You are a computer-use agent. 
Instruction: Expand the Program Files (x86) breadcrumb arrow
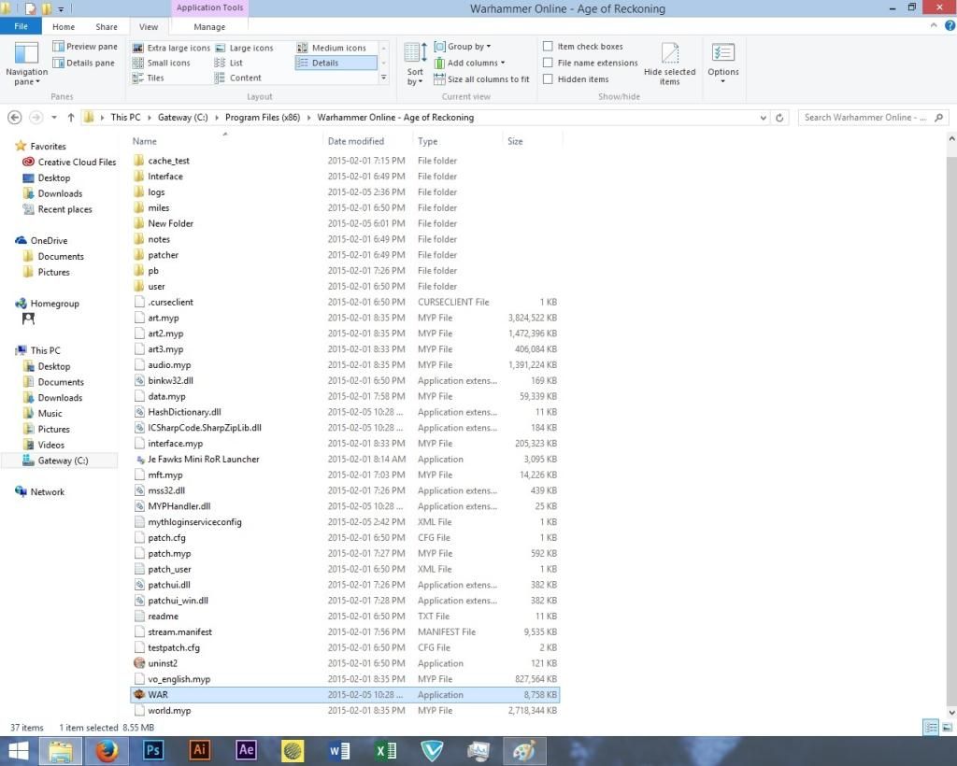pos(308,118)
